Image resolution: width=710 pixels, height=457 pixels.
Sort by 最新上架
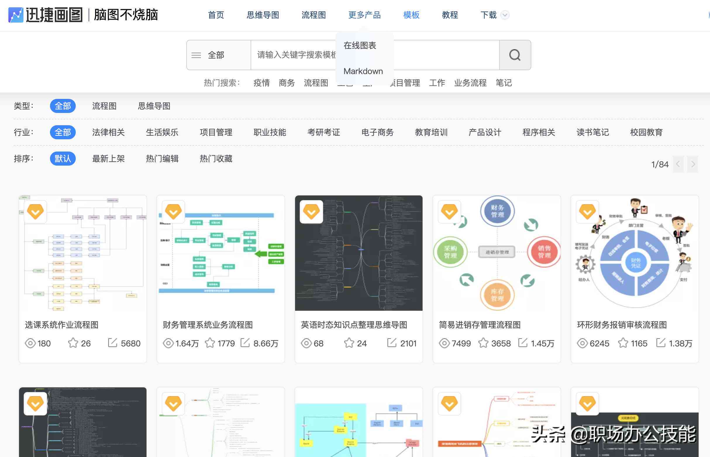pyautogui.click(x=108, y=159)
